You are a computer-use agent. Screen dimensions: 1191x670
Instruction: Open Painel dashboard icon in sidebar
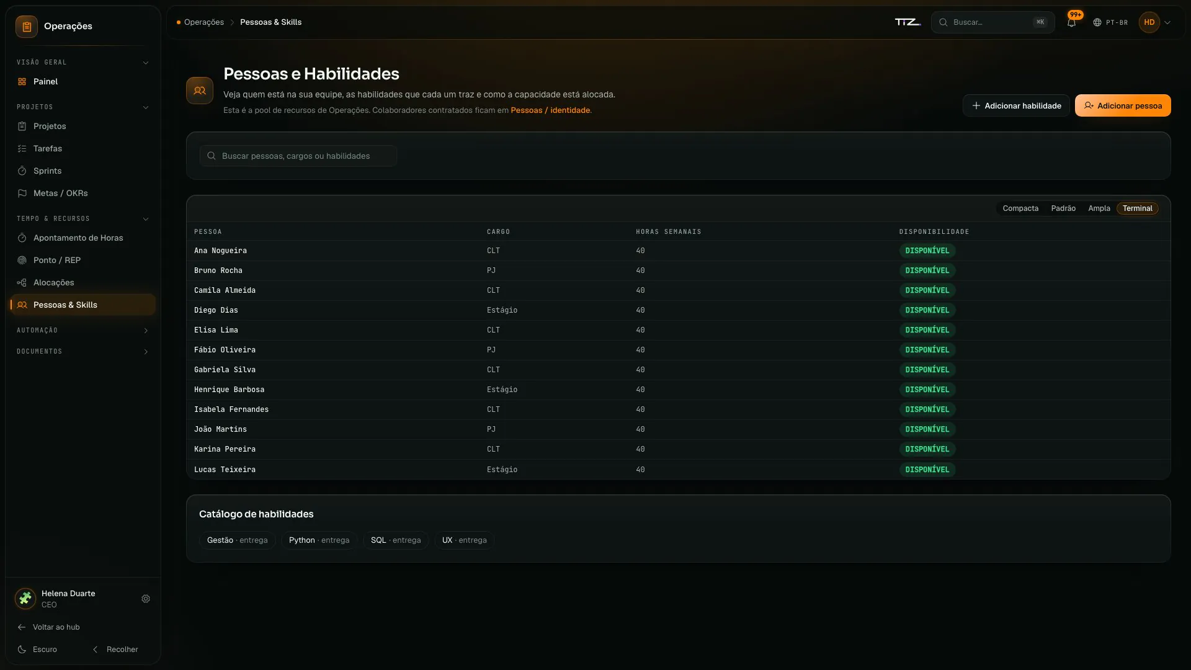coord(22,81)
